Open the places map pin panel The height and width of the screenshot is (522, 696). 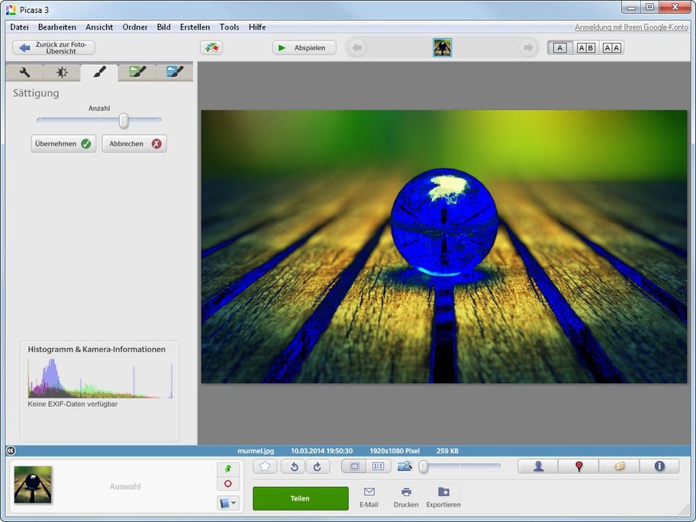(x=578, y=466)
